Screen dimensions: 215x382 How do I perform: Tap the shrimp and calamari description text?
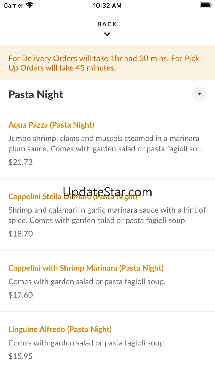(x=107, y=215)
